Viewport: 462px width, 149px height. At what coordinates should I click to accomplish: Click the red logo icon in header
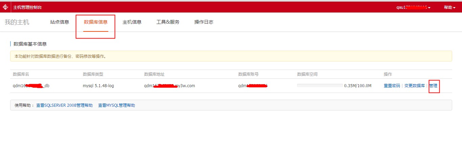[x=5, y=7]
